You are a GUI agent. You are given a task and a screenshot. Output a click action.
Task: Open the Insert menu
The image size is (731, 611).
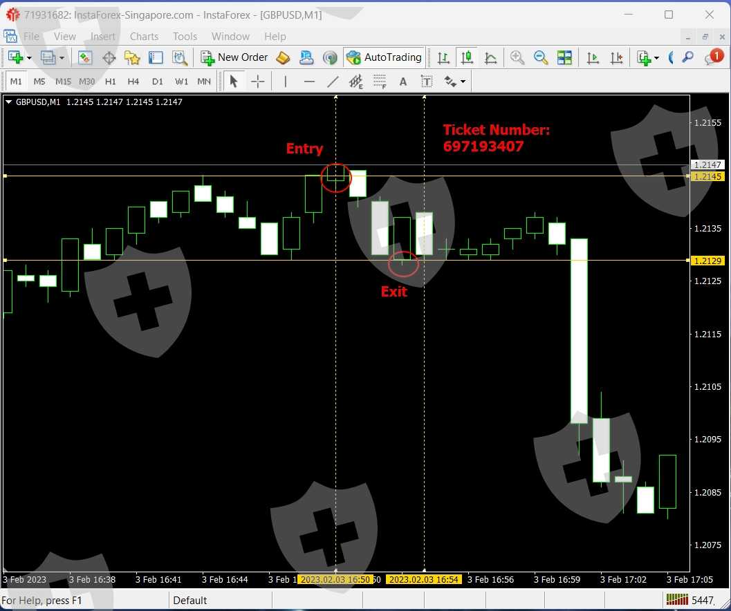pyautogui.click(x=103, y=37)
